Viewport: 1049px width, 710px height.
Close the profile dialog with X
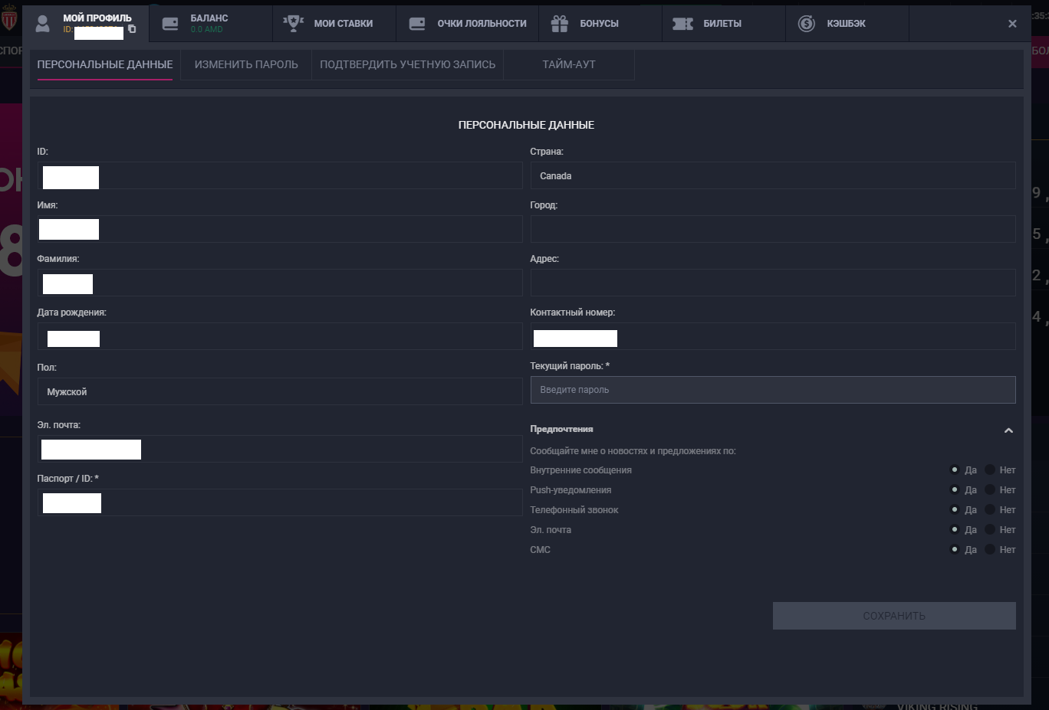[x=1012, y=24]
